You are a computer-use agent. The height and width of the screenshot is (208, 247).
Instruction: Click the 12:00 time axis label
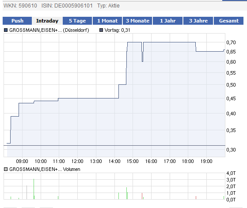point(77,161)
